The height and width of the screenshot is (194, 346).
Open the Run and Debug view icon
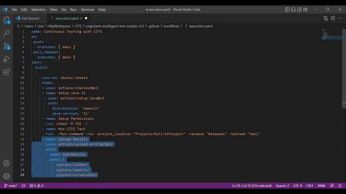point(6,59)
